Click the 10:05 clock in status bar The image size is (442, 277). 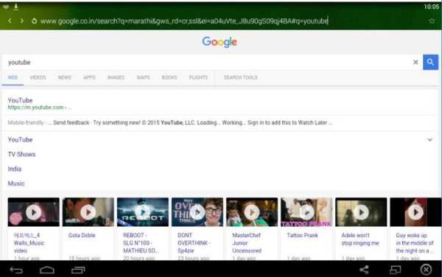click(431, 7)
